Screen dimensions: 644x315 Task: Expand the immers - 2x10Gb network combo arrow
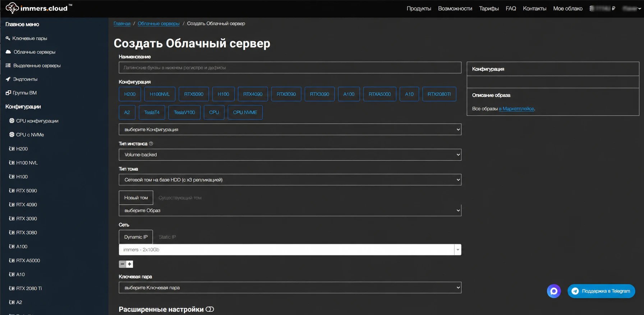(x=457, y=250)
